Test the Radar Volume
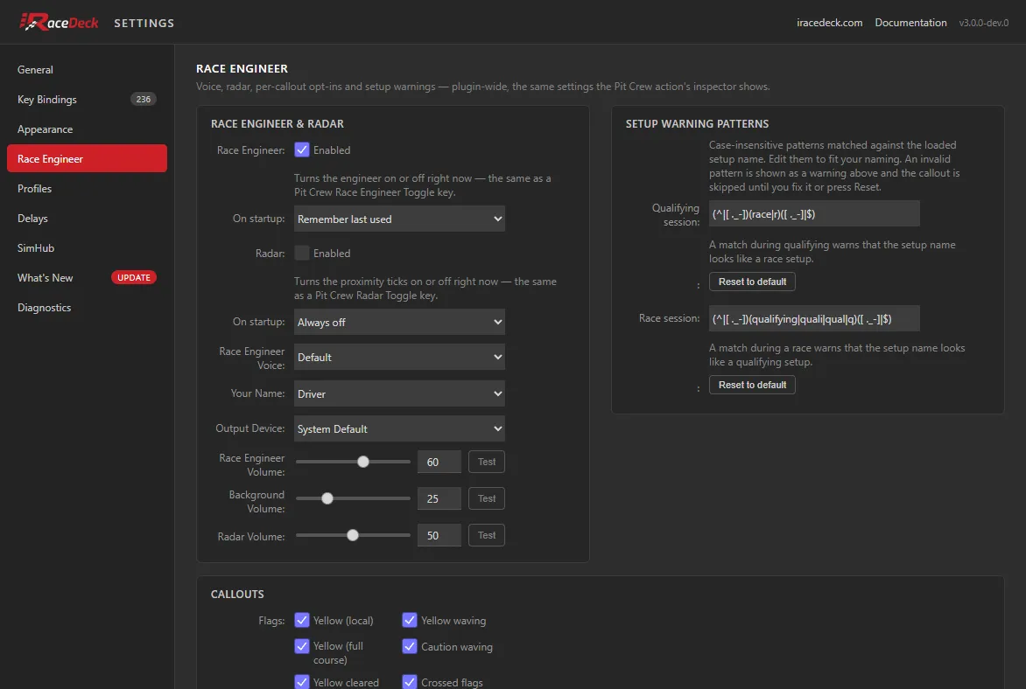Screen dimensions: 1026x689 486,535
